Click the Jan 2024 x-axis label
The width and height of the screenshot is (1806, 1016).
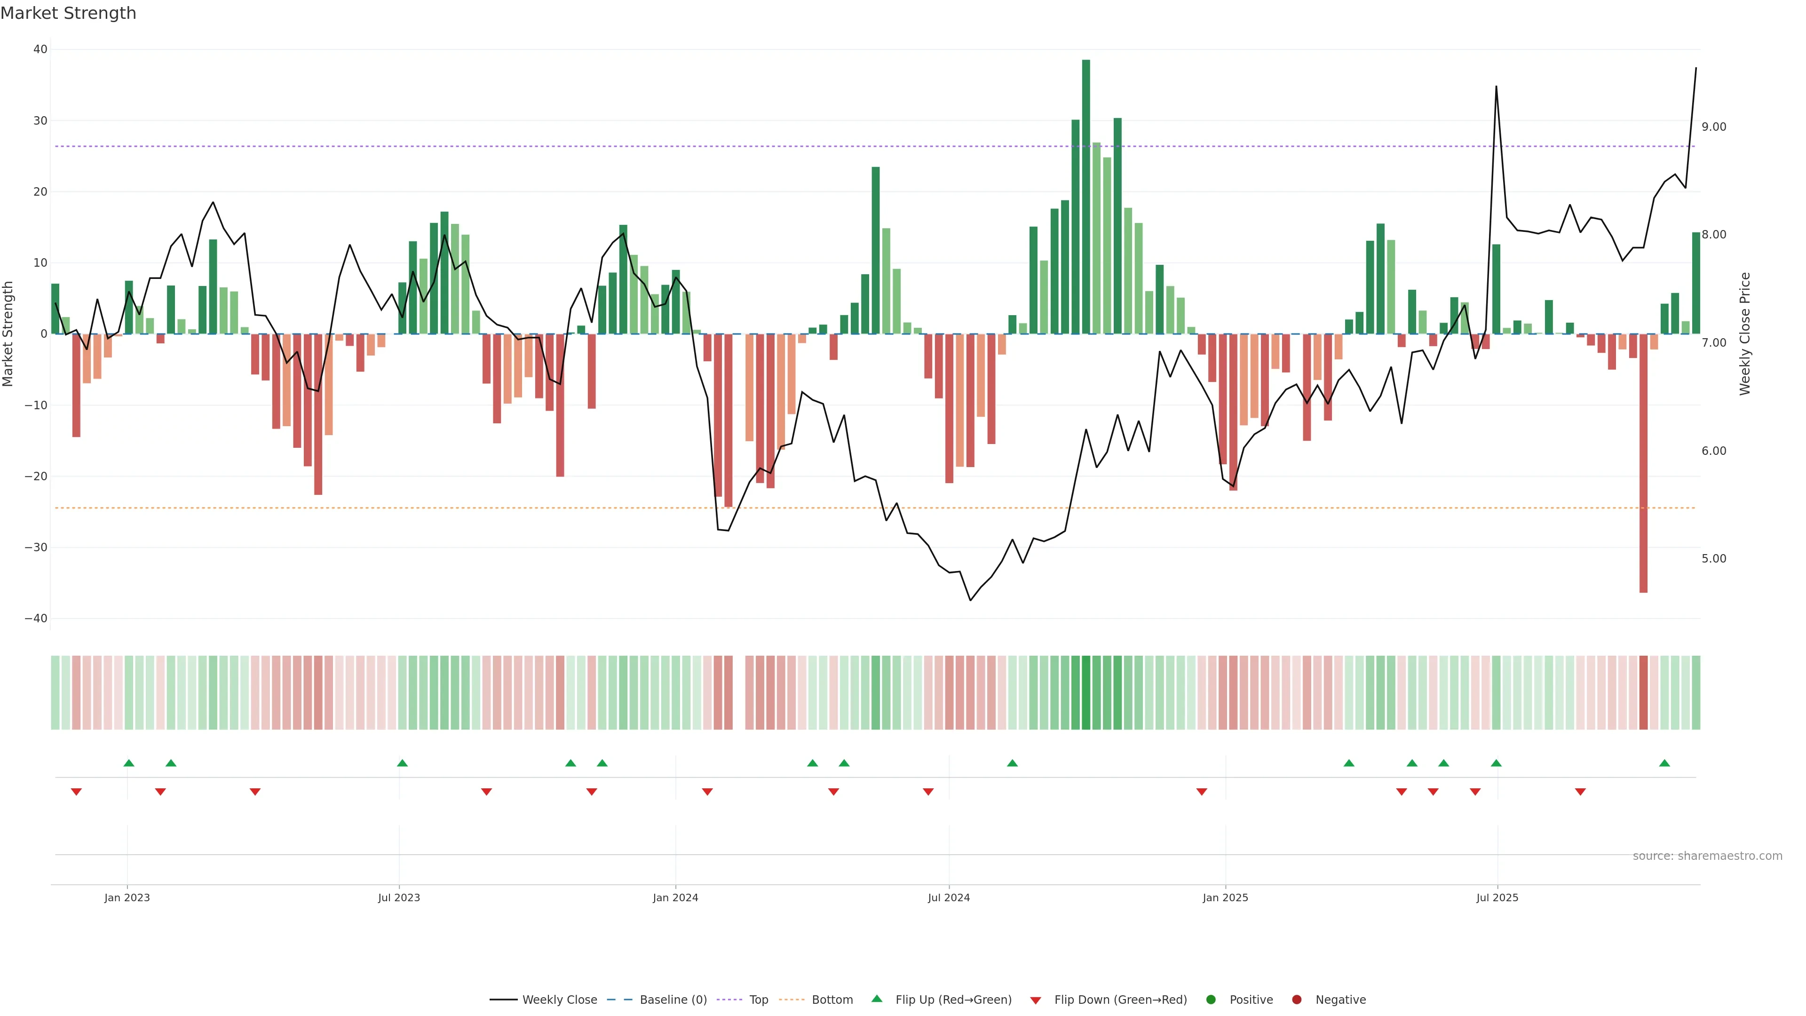(675, 897)
